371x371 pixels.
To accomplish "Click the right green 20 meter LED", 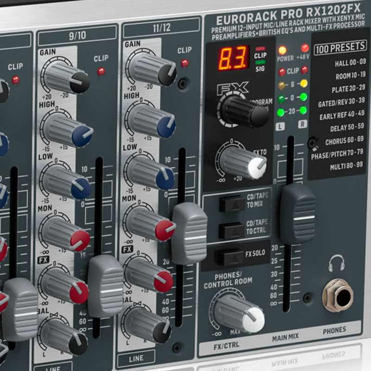I will tap(303, 110).
